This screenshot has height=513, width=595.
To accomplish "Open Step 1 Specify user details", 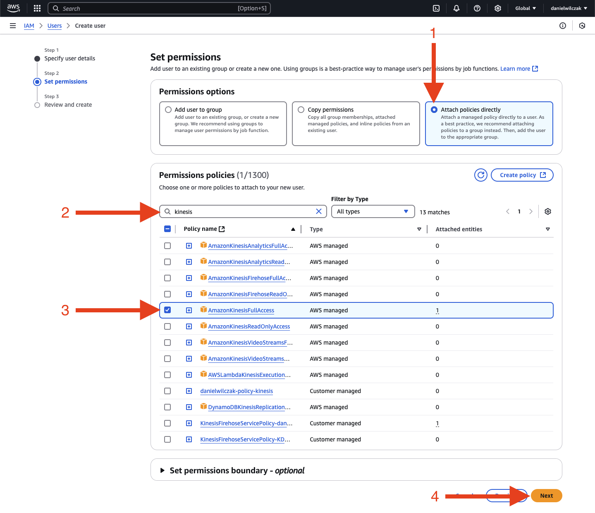I will (69, 58).
